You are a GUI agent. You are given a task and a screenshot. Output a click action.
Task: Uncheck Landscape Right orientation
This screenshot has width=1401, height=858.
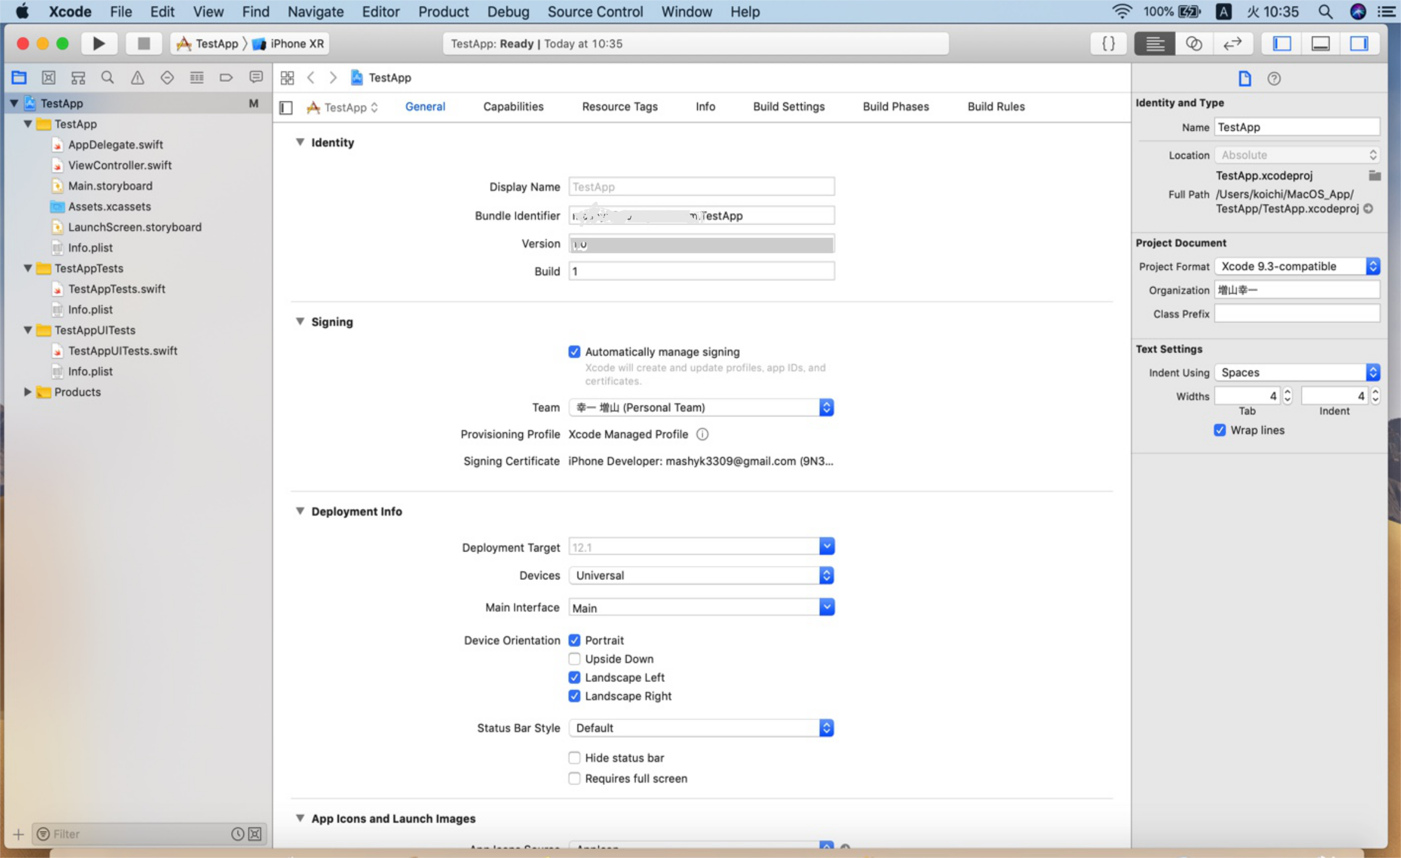tap(574, 696)
